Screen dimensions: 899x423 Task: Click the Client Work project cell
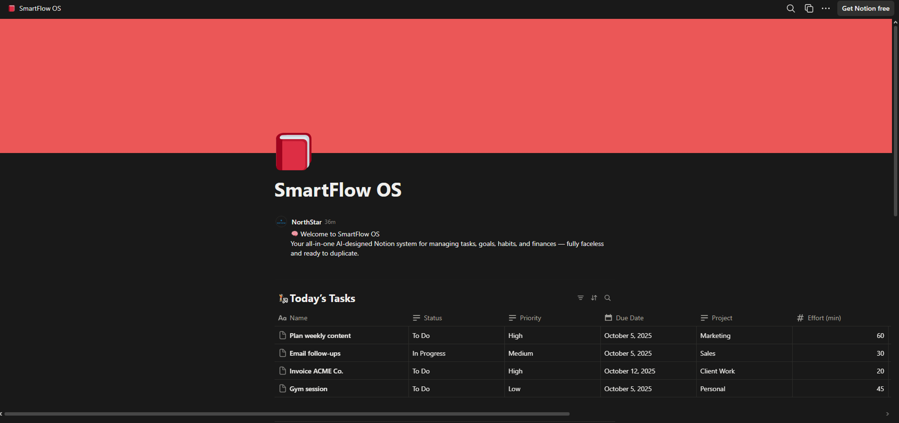[x=744, y=371]
